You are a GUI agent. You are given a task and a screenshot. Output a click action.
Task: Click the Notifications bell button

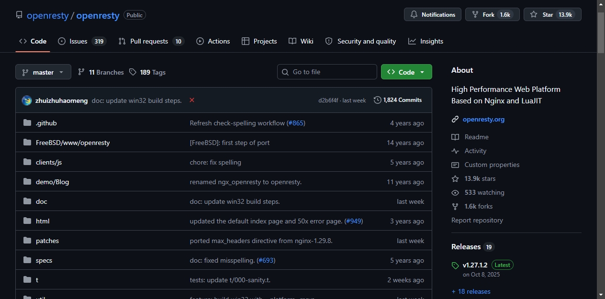click(x=433, y=14)
